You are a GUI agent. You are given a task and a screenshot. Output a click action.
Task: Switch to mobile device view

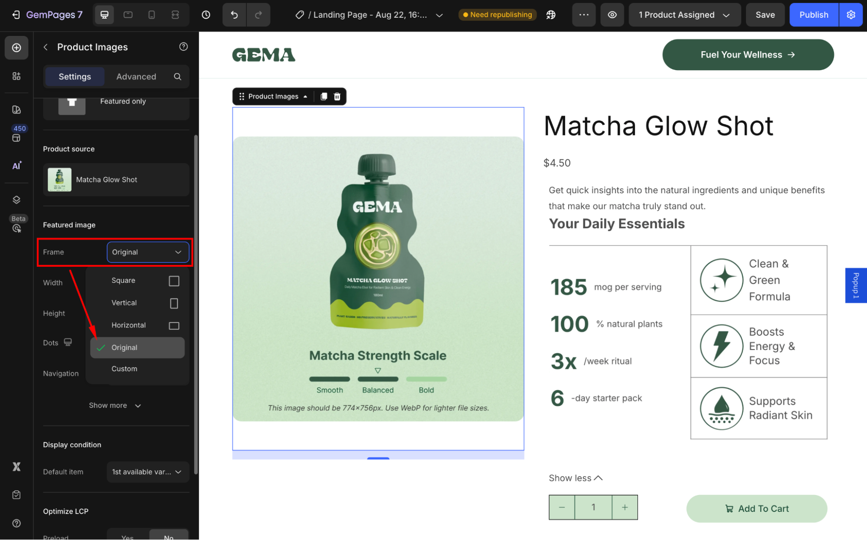click(151, 15)
